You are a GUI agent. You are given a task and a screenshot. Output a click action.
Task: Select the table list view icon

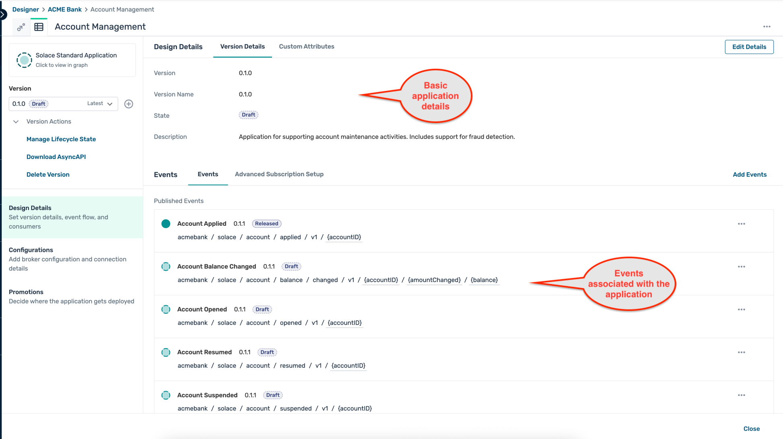(x=39, y=27)
